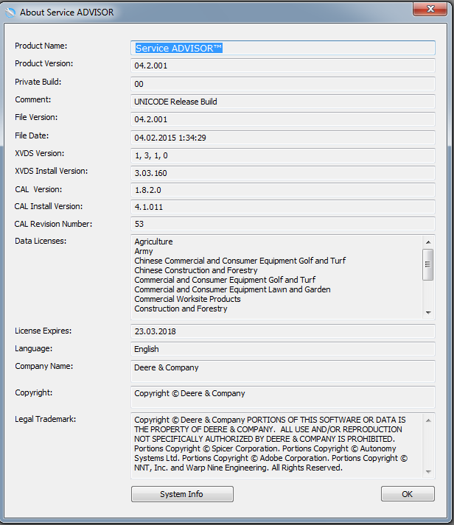Image resolution: width=454 pixels, height=525 pixels.
Task: Click Data Licenses scroll up arrow
Action: (428, 242)
